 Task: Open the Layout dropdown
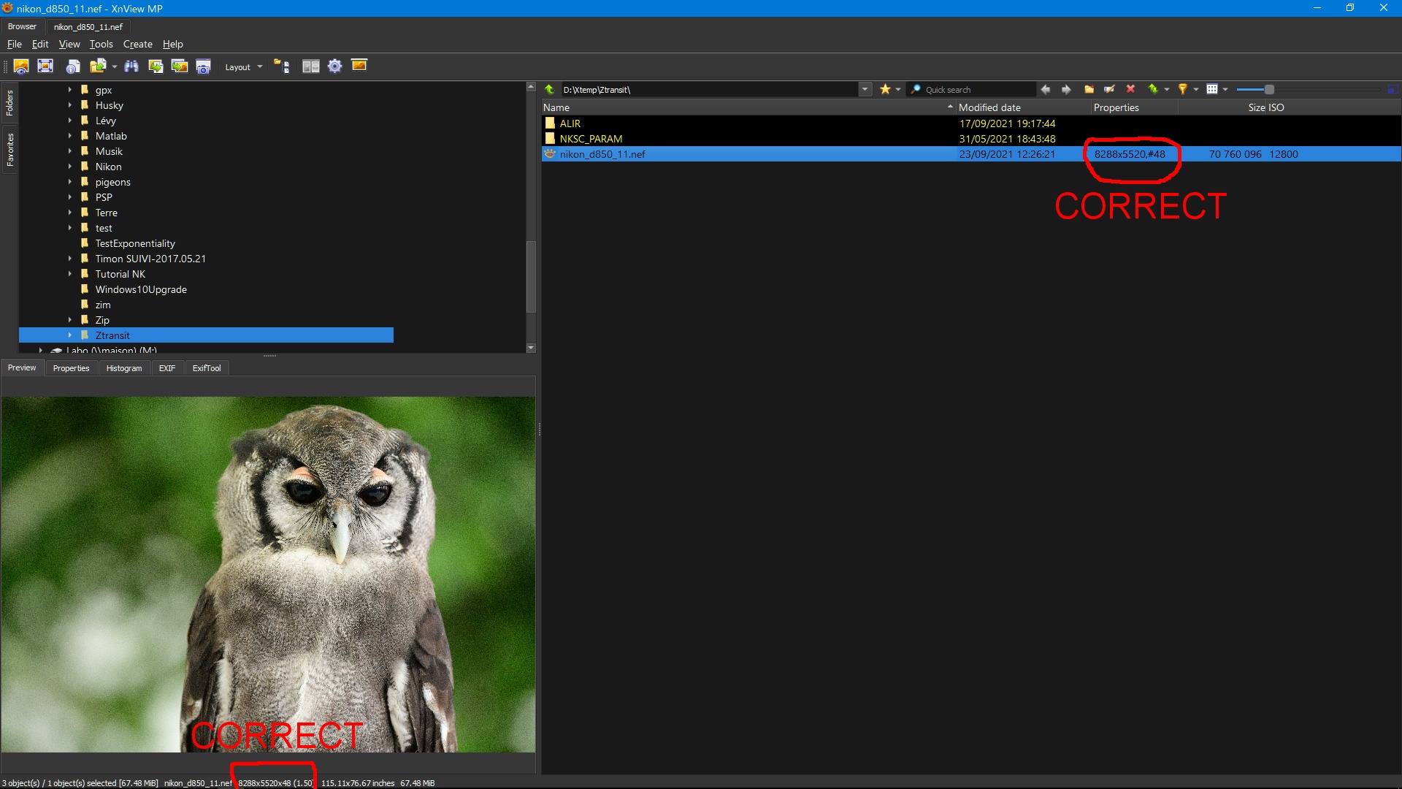point(243,67)
